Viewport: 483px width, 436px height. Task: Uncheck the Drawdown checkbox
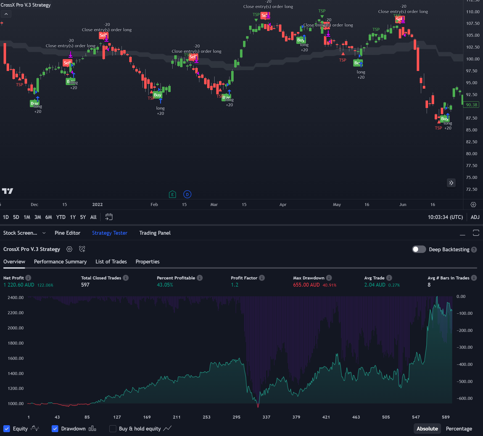[55, 429]
